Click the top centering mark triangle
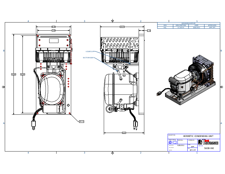225x174 pixels. [112, 21]
